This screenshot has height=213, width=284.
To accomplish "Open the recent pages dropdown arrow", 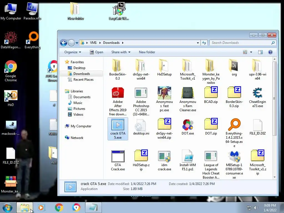I will (x=77, y=43).
